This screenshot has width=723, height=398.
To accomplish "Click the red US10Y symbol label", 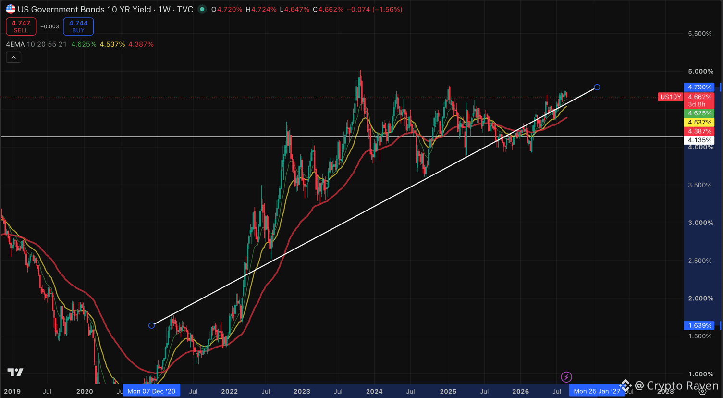I will (x=671, y=97).
